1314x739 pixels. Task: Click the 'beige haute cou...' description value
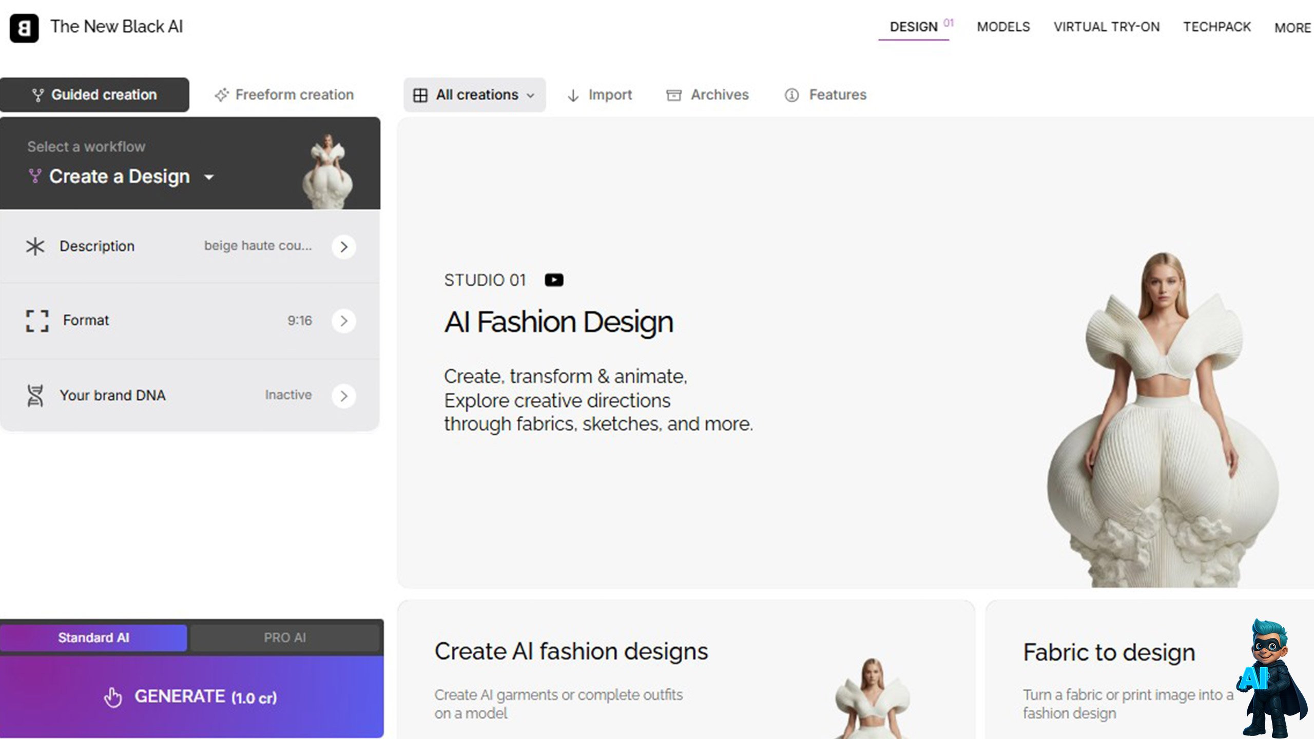click(x=258, y=246)
